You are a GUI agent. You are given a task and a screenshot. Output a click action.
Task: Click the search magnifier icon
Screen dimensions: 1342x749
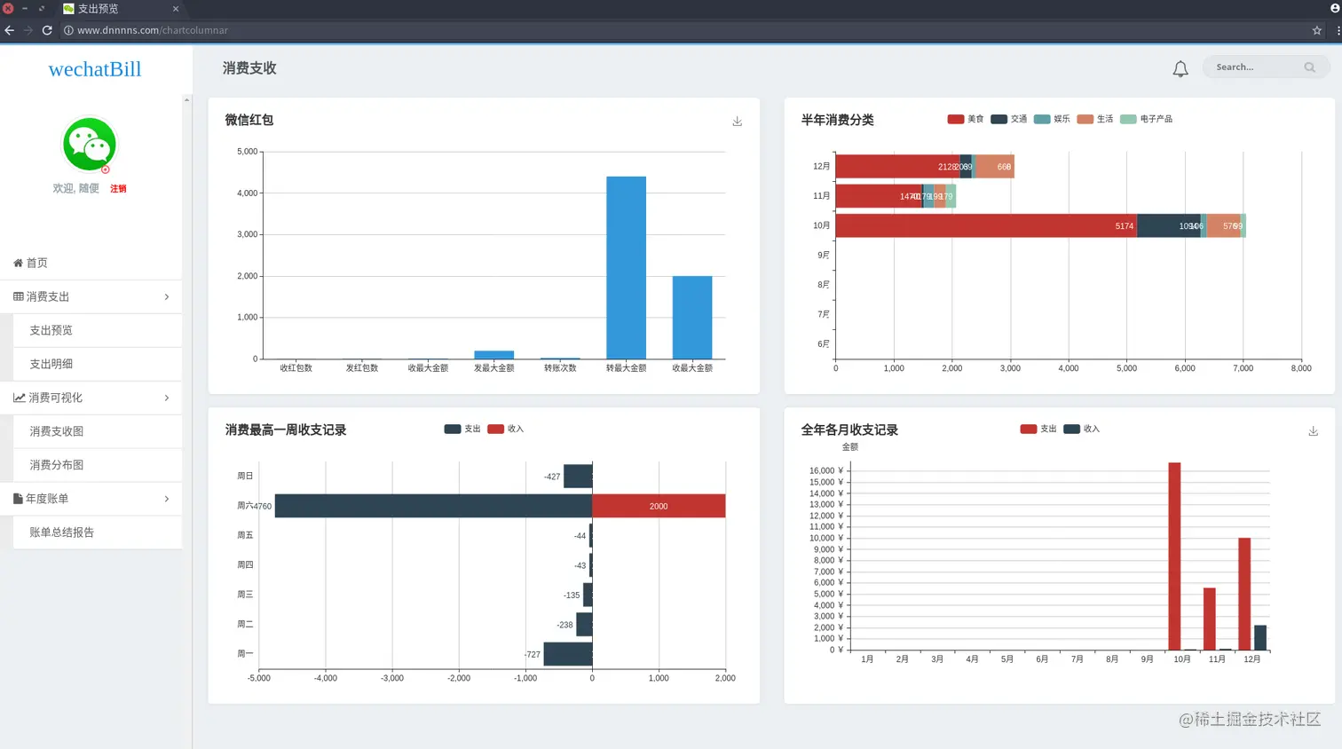(1309, 67)
